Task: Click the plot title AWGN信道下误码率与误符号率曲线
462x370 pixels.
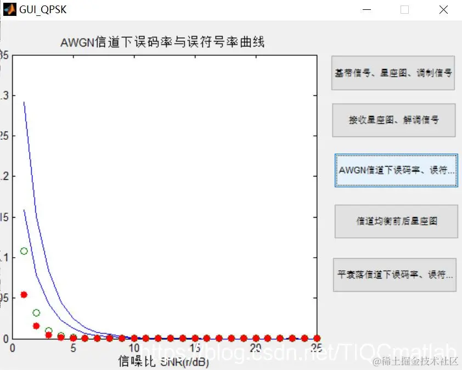Action: [x=164, y=42]
